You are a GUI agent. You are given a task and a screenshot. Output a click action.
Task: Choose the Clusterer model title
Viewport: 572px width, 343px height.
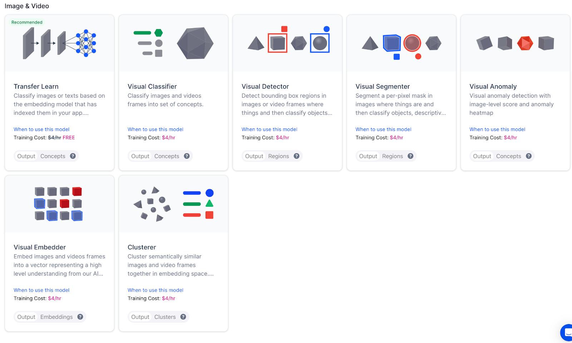tap(142, 247)
